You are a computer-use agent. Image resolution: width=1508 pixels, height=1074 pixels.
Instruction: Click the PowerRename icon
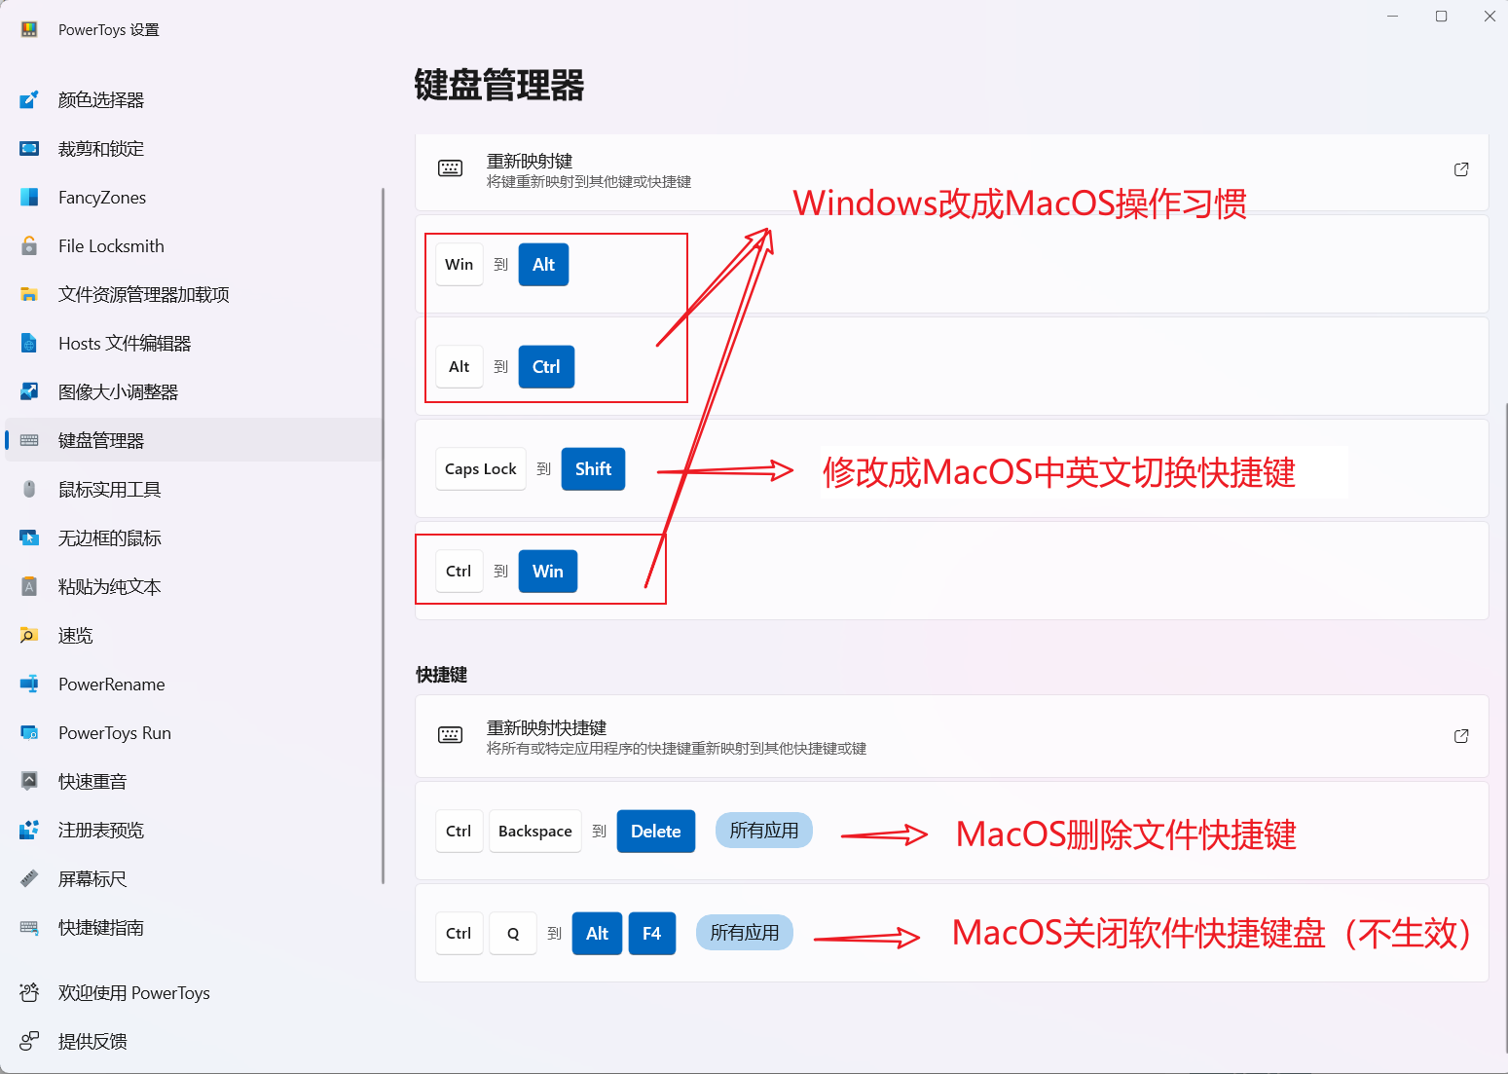(29, 684)
